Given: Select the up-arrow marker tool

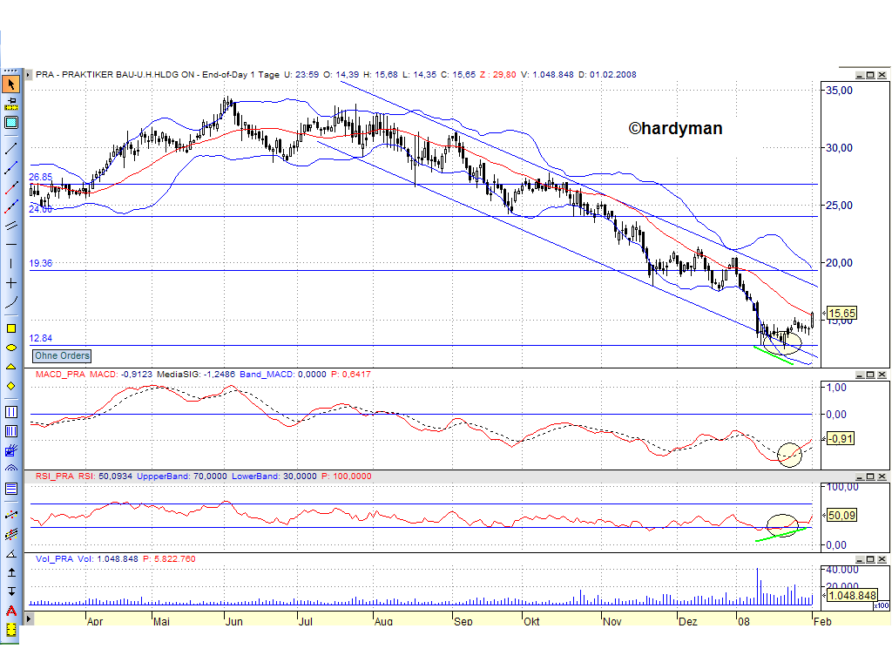Looking at the screenshot, I should (x=11, y=574).
